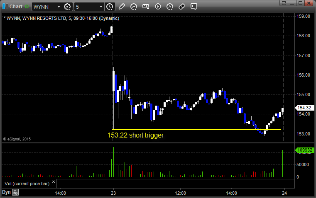Click the Chart window title label
This screenshot has height=198, width=316.
tap(16, 7)
